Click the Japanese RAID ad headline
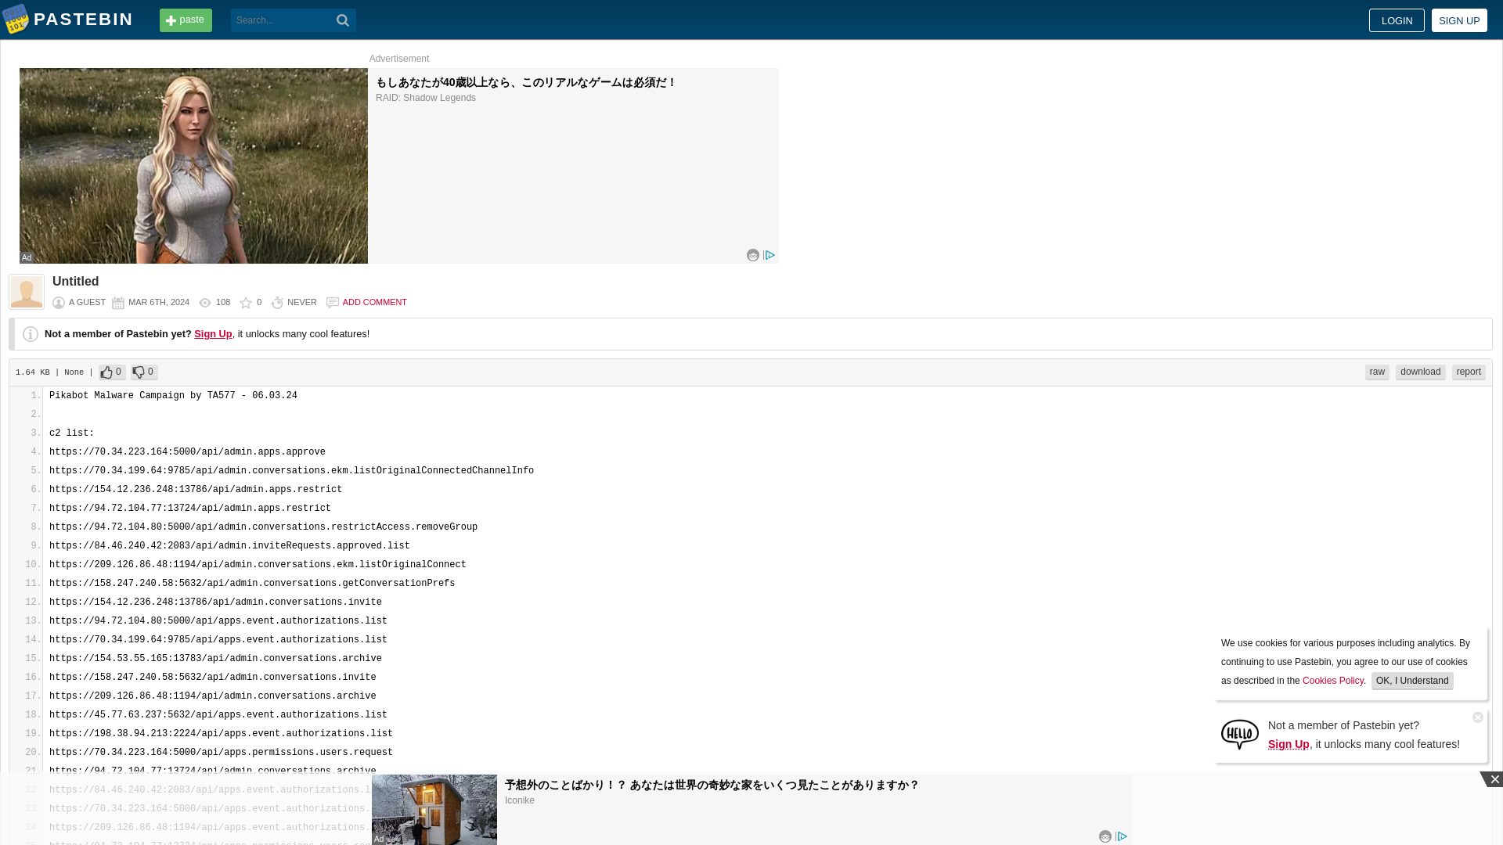Image resolution: width=1503 pixels, height=845 pixels. pyautogui.click(x=525, y=82)
